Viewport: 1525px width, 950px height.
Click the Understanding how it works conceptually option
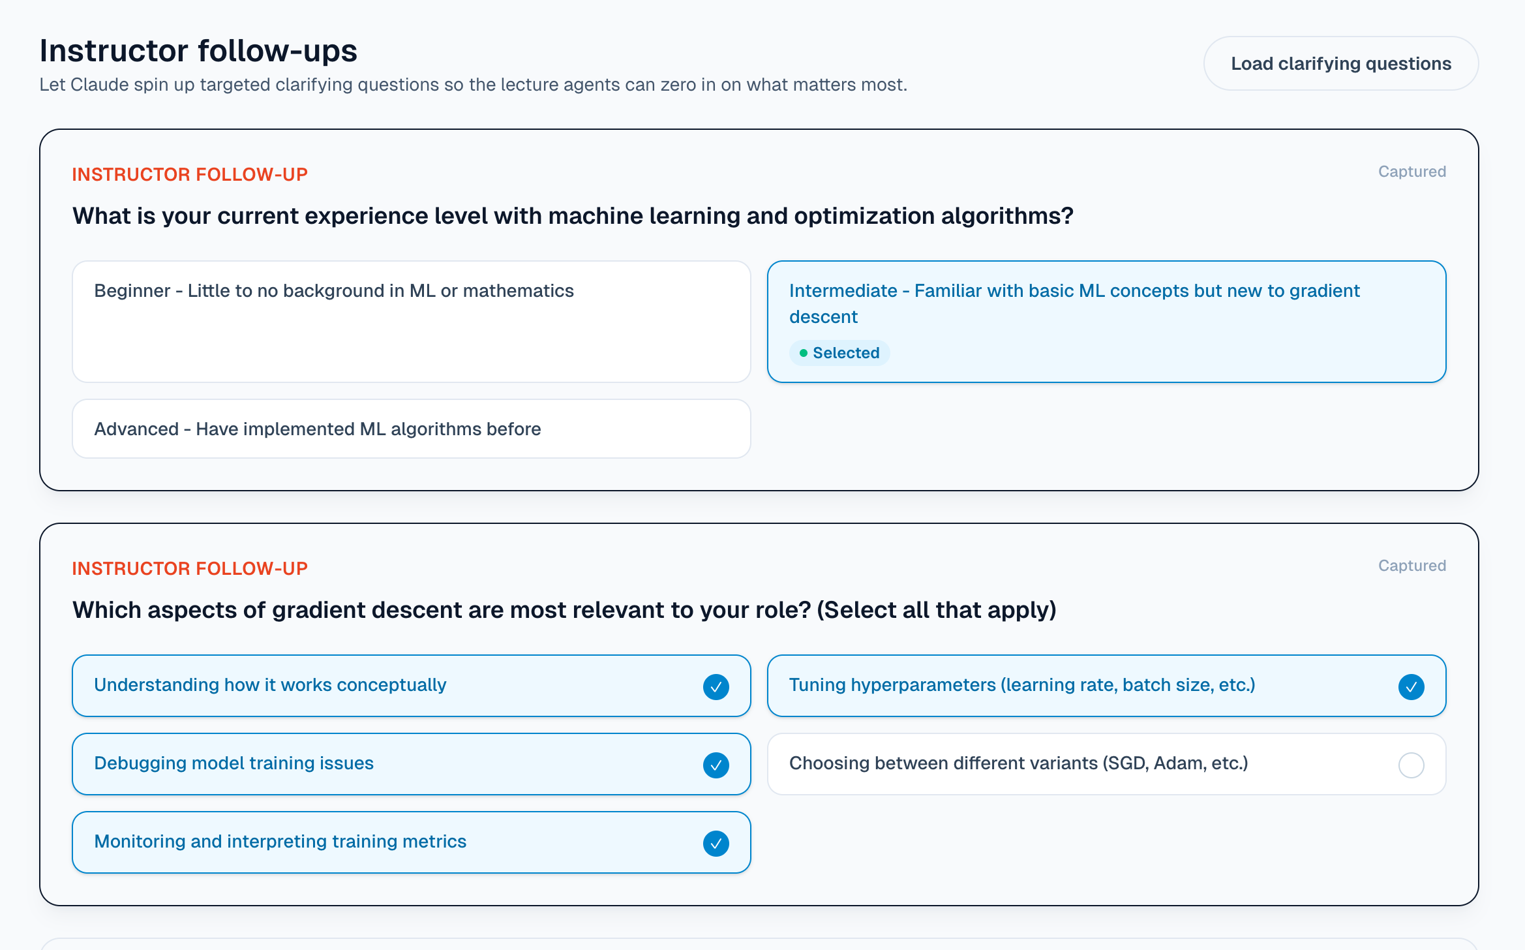pos(270,685)
